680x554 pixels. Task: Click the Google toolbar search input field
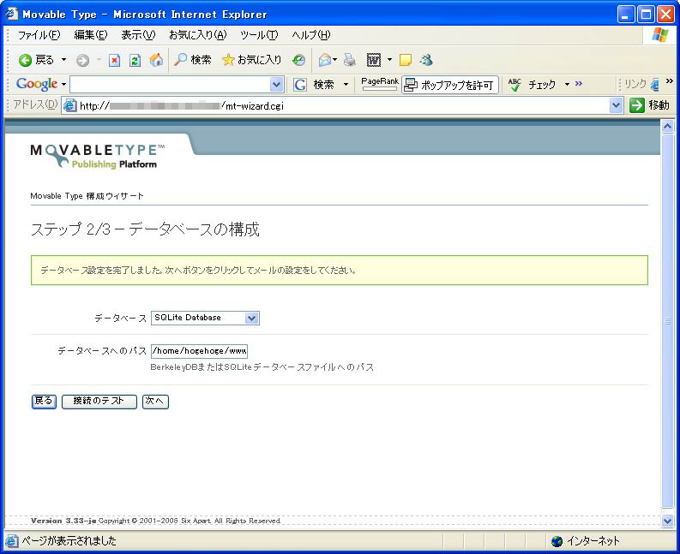click(170, 85)
